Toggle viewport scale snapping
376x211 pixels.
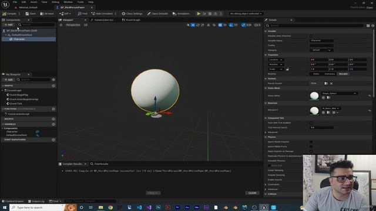[x=243, y=25]
